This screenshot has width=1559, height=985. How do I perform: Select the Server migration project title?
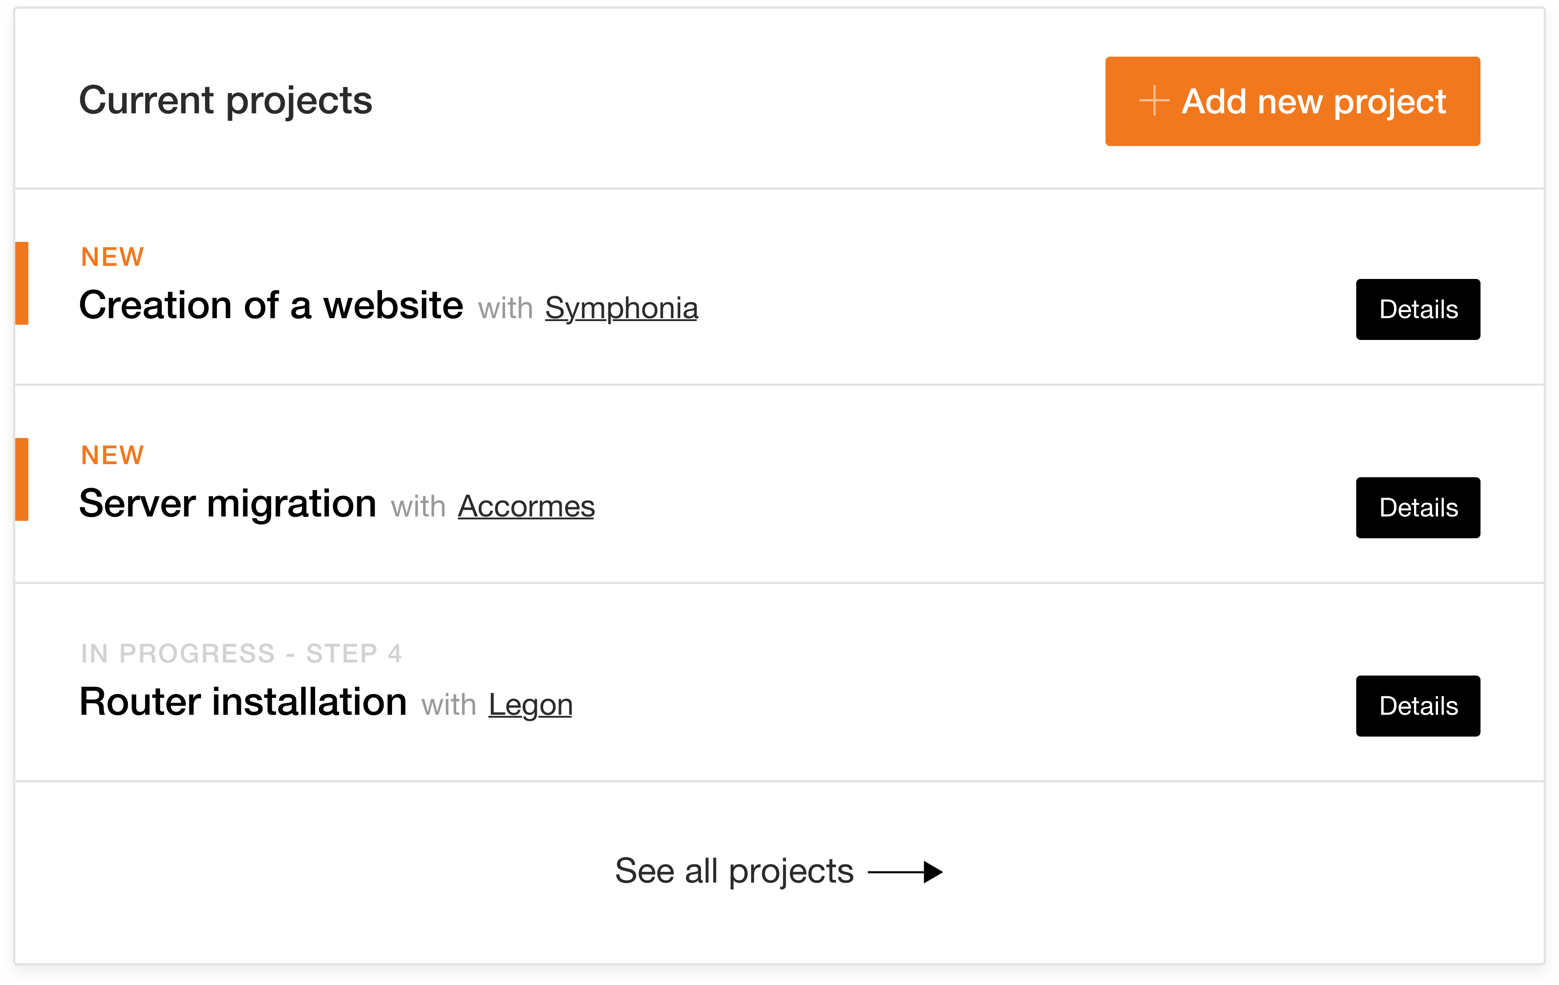[x=228, y=503]
